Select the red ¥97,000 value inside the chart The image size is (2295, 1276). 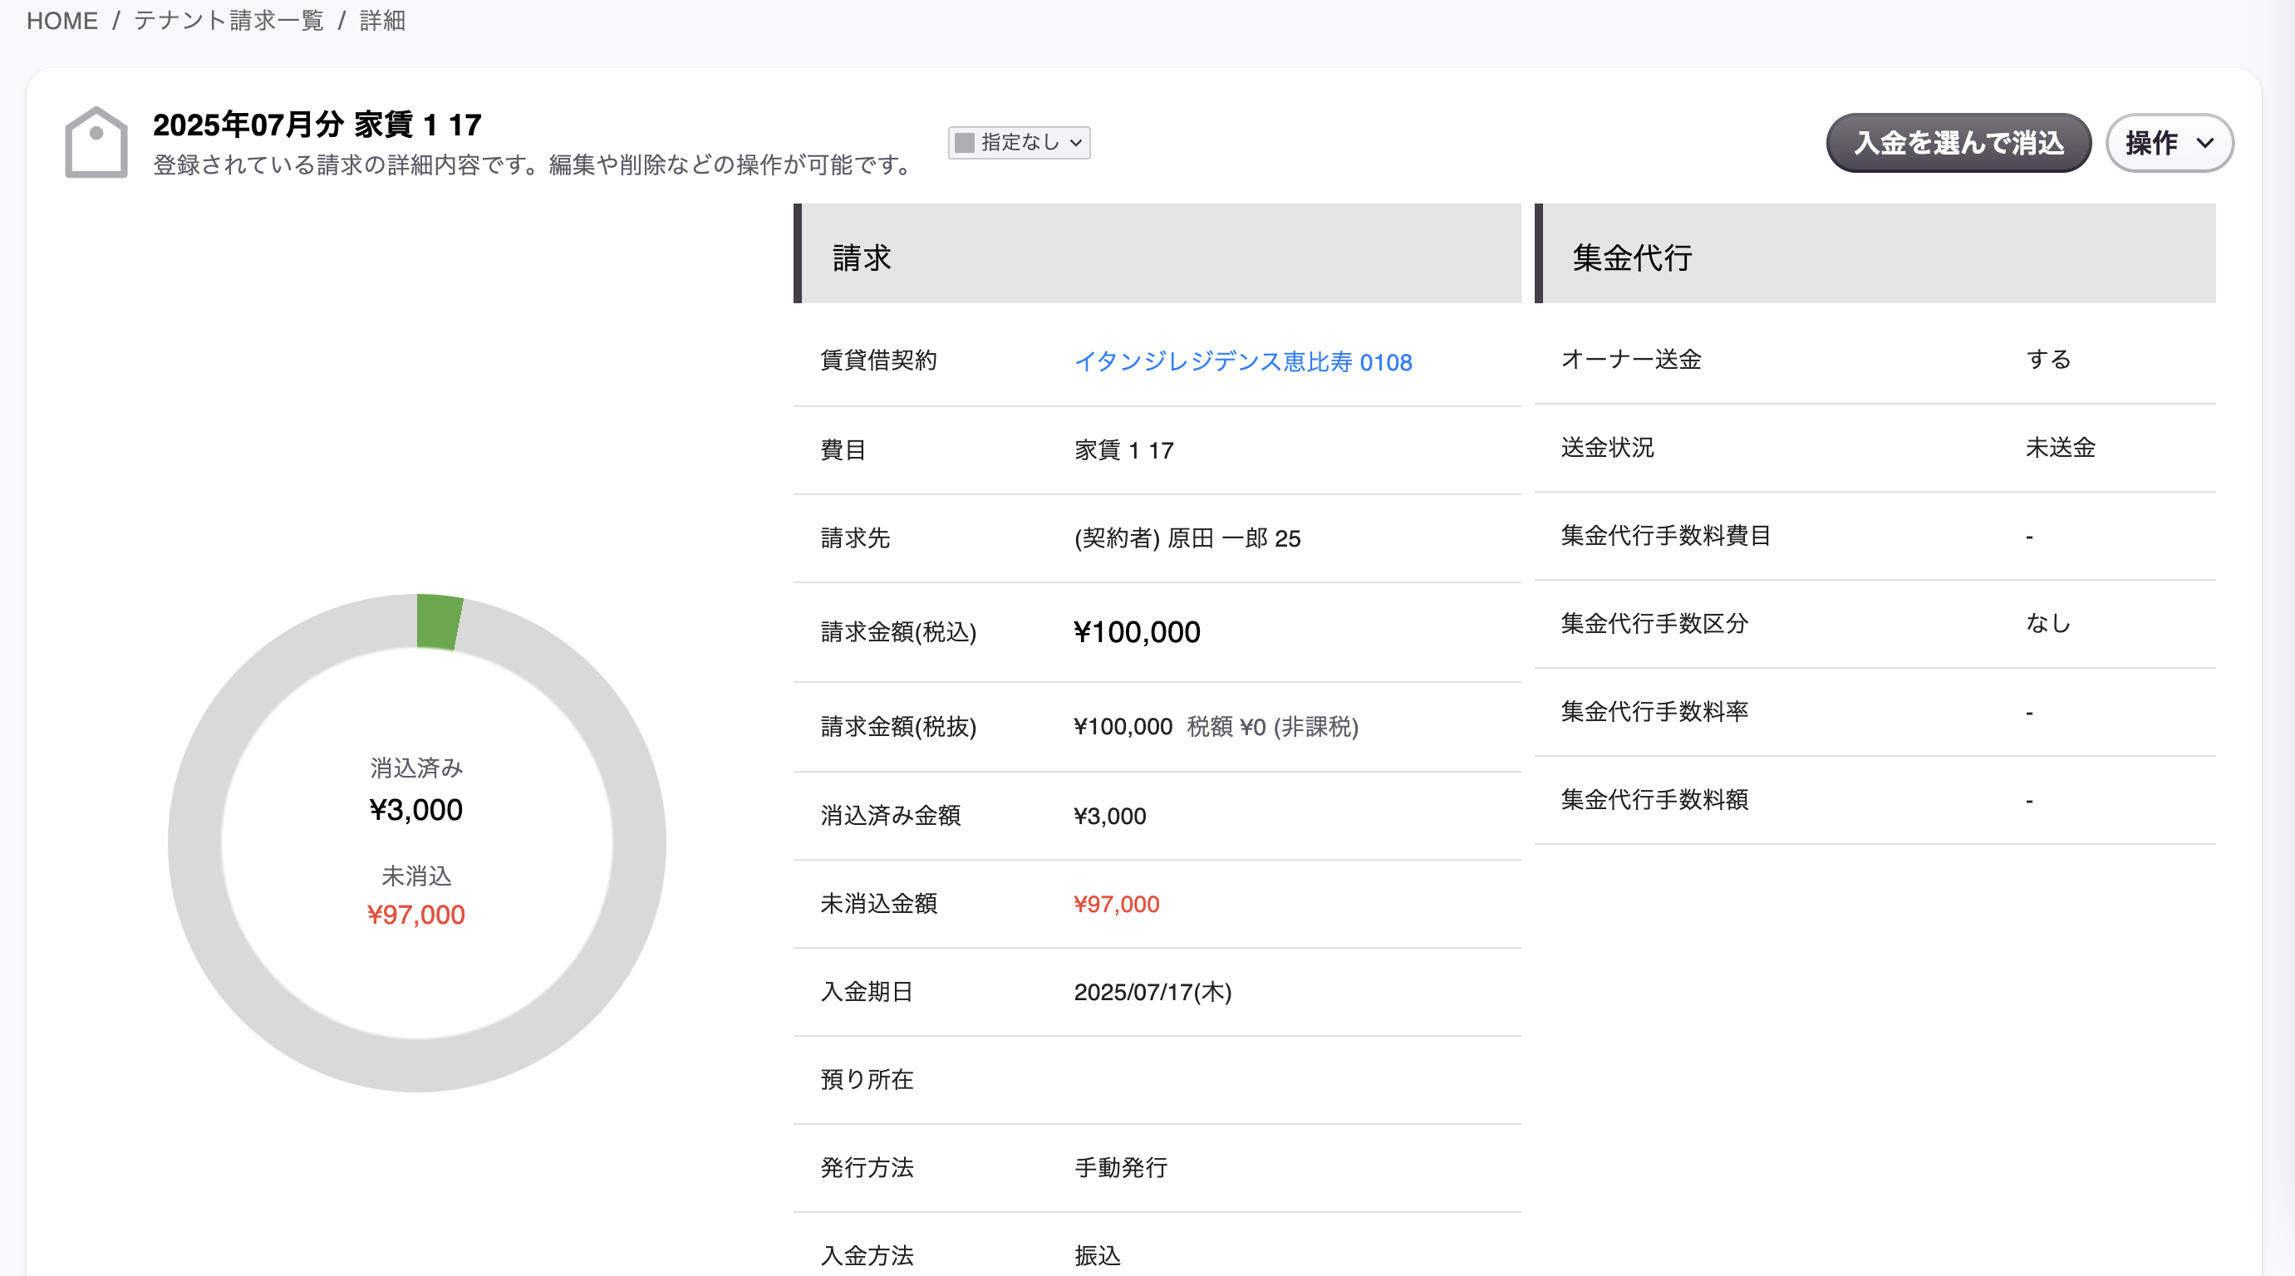(x=416, y=915)
